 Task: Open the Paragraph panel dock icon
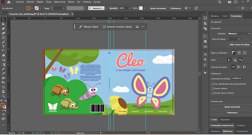205,60
